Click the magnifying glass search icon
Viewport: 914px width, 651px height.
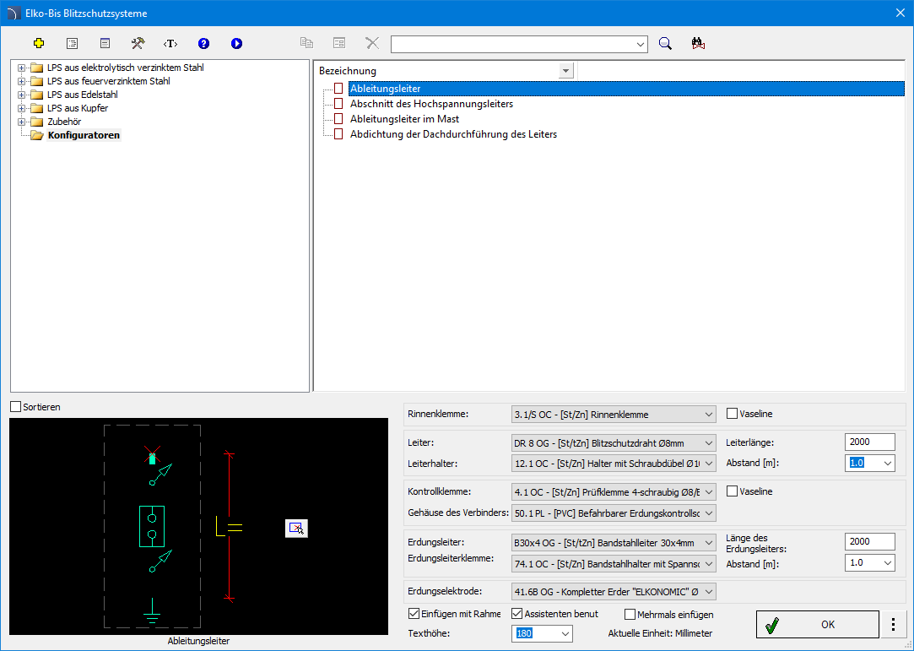click(x=665, y=44)
